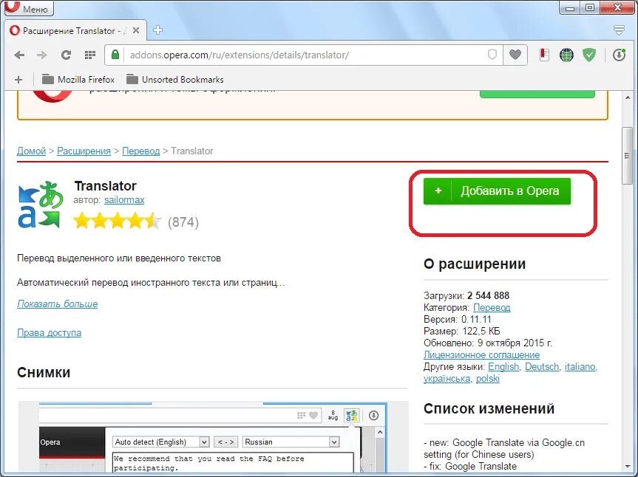The image size is (638, 477).
Task: Open a new tab with plus icon
Action: 157,30
